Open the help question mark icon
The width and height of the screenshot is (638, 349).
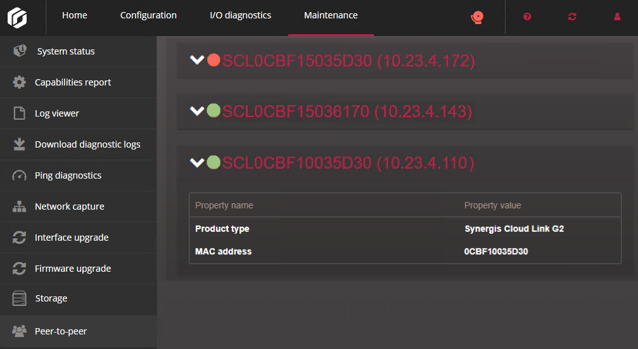(x=527, y=16)
